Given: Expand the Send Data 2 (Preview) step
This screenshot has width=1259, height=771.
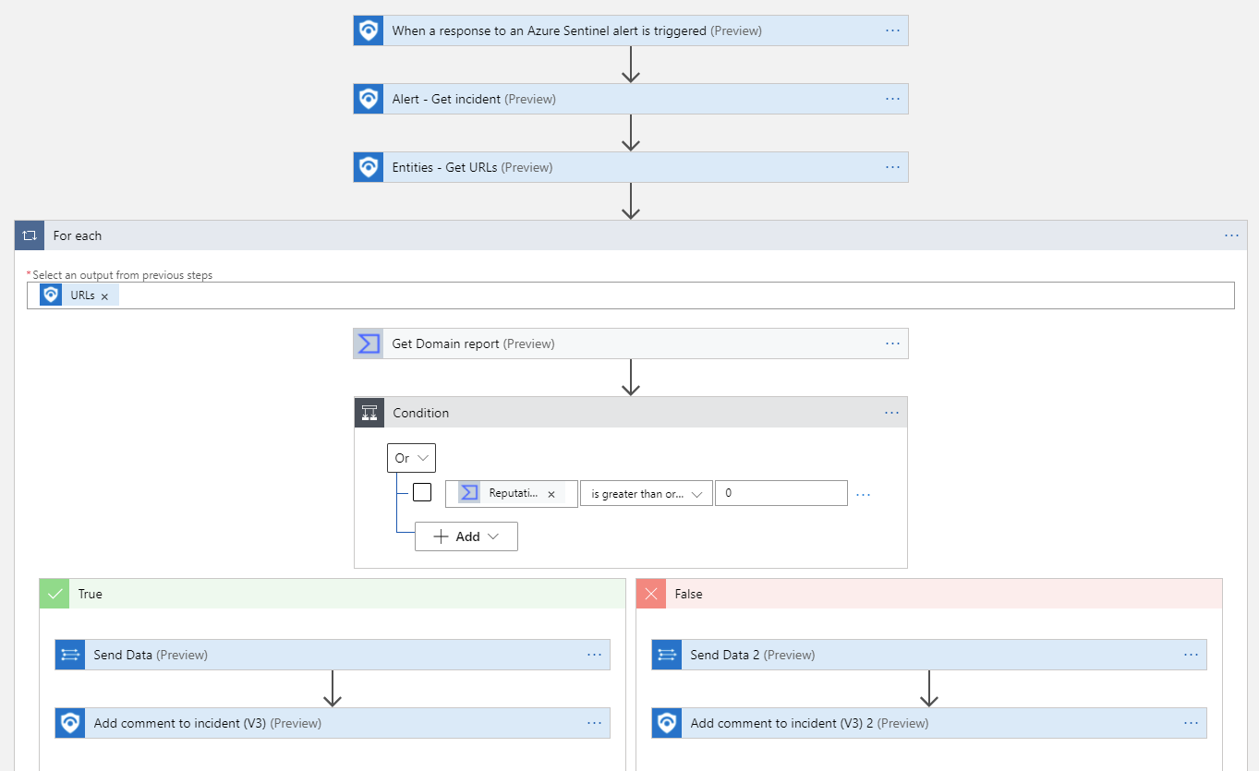Looking at the screenshot, I should [x=929, y=655].
